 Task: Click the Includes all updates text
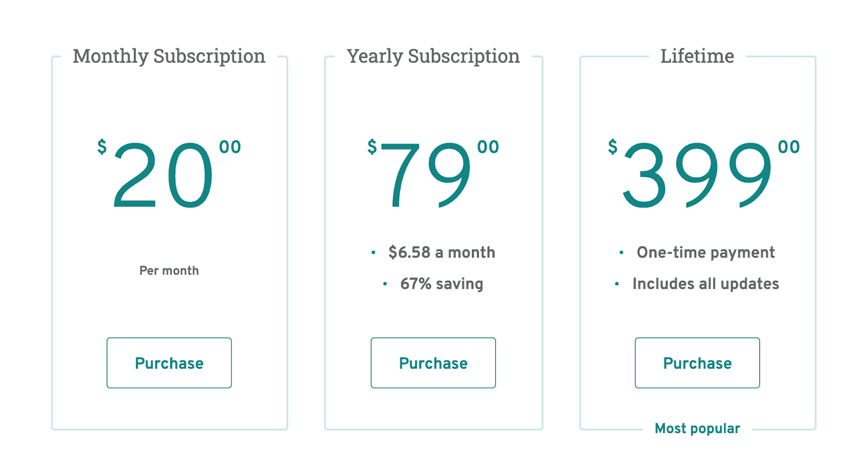[x=705, y=284]
